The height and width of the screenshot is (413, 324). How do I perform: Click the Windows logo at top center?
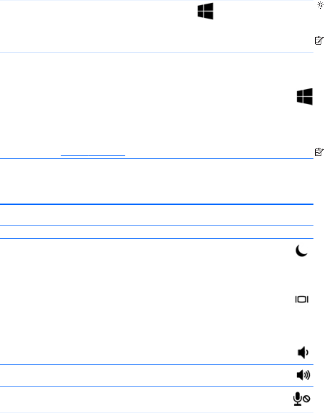click(205, 11)
